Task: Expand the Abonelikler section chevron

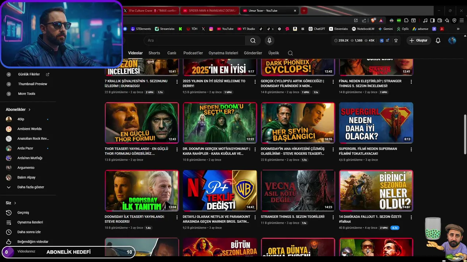Action: [x=30, y=110]
